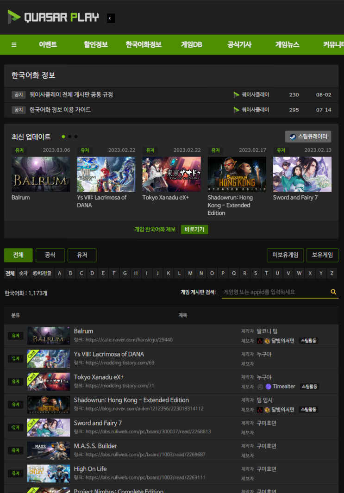Click the modding.tistory.com/69 link

tap(120, 363)
